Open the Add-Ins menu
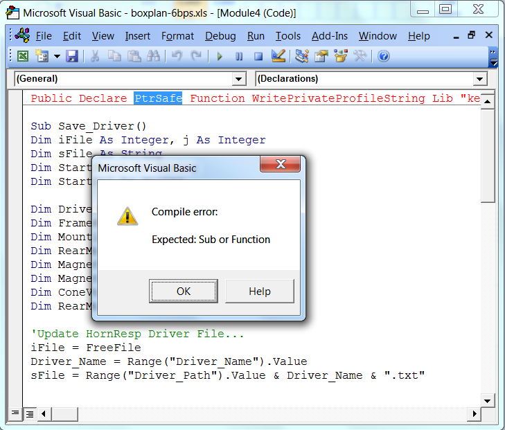Screen dimensions: 505x430 (x=330, y=36)
